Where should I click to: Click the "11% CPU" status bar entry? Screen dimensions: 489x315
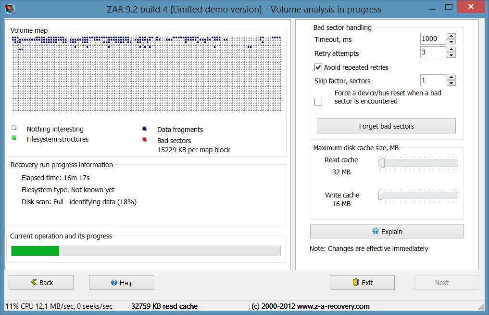point(19,306)
